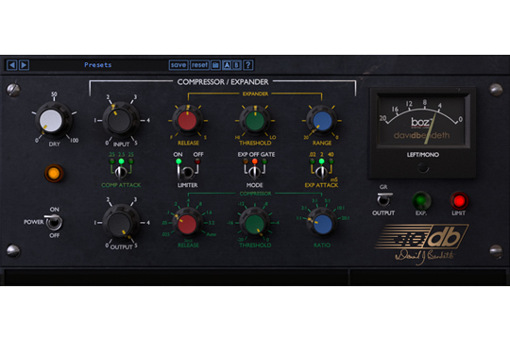This screenshot has height=340, width=510.
Task: Click the limiter OFF red LED
Action: coord(197,161)
